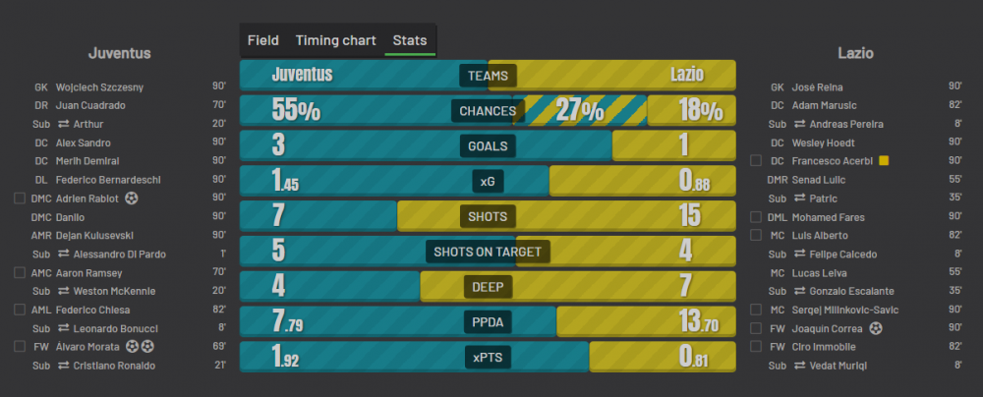Switch to the Field tab
Viewport: 983px width, 397px height.
click(262, 40)
